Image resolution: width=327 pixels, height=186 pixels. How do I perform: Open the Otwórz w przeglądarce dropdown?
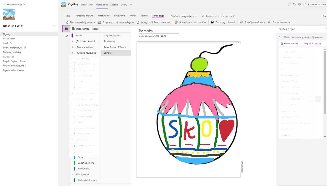point(184,16)
